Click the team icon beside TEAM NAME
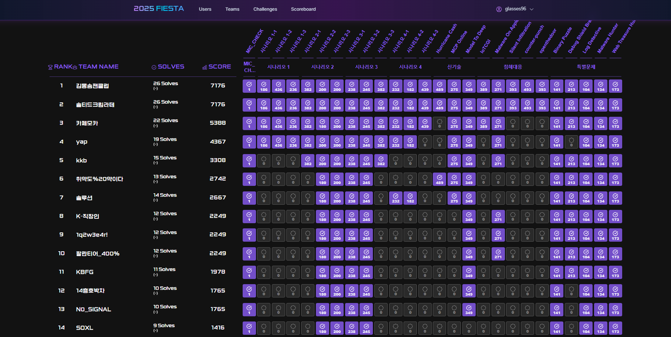This screenshot has width=671, height=337. (75, 67)
